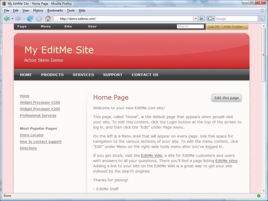The image size is (268, 201).
Task: Click the Stop loading icon
Action: (39, 19)
